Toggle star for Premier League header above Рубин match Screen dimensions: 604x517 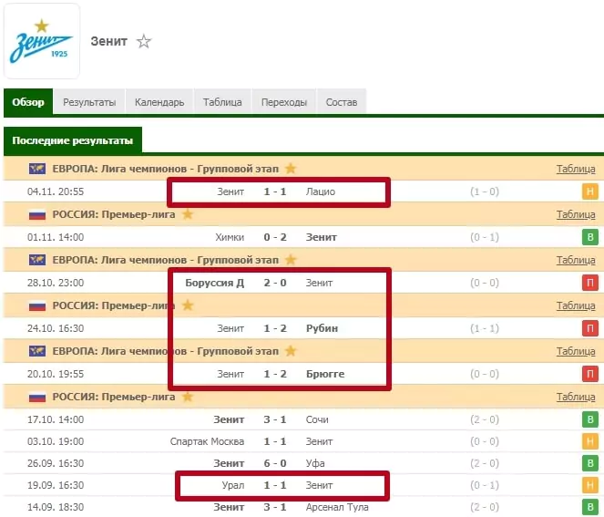click(x=187, y=305)
